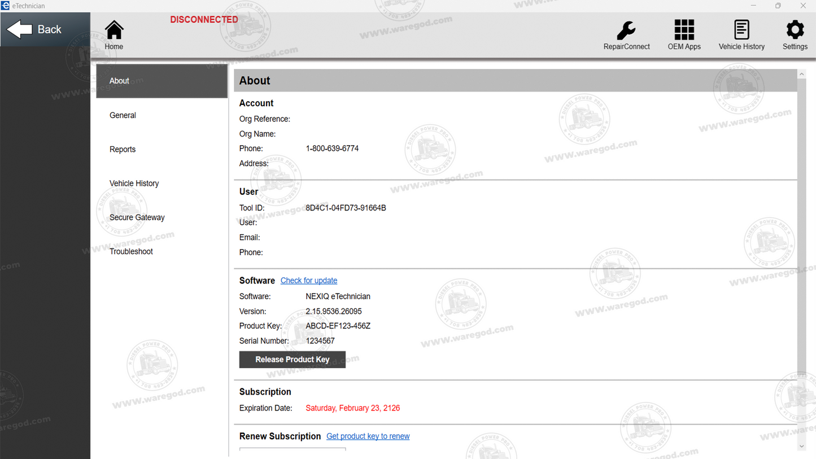The image size is (816, 459).
Task: Open Vehicle History from the sidebar
Action: click(134, 183)
